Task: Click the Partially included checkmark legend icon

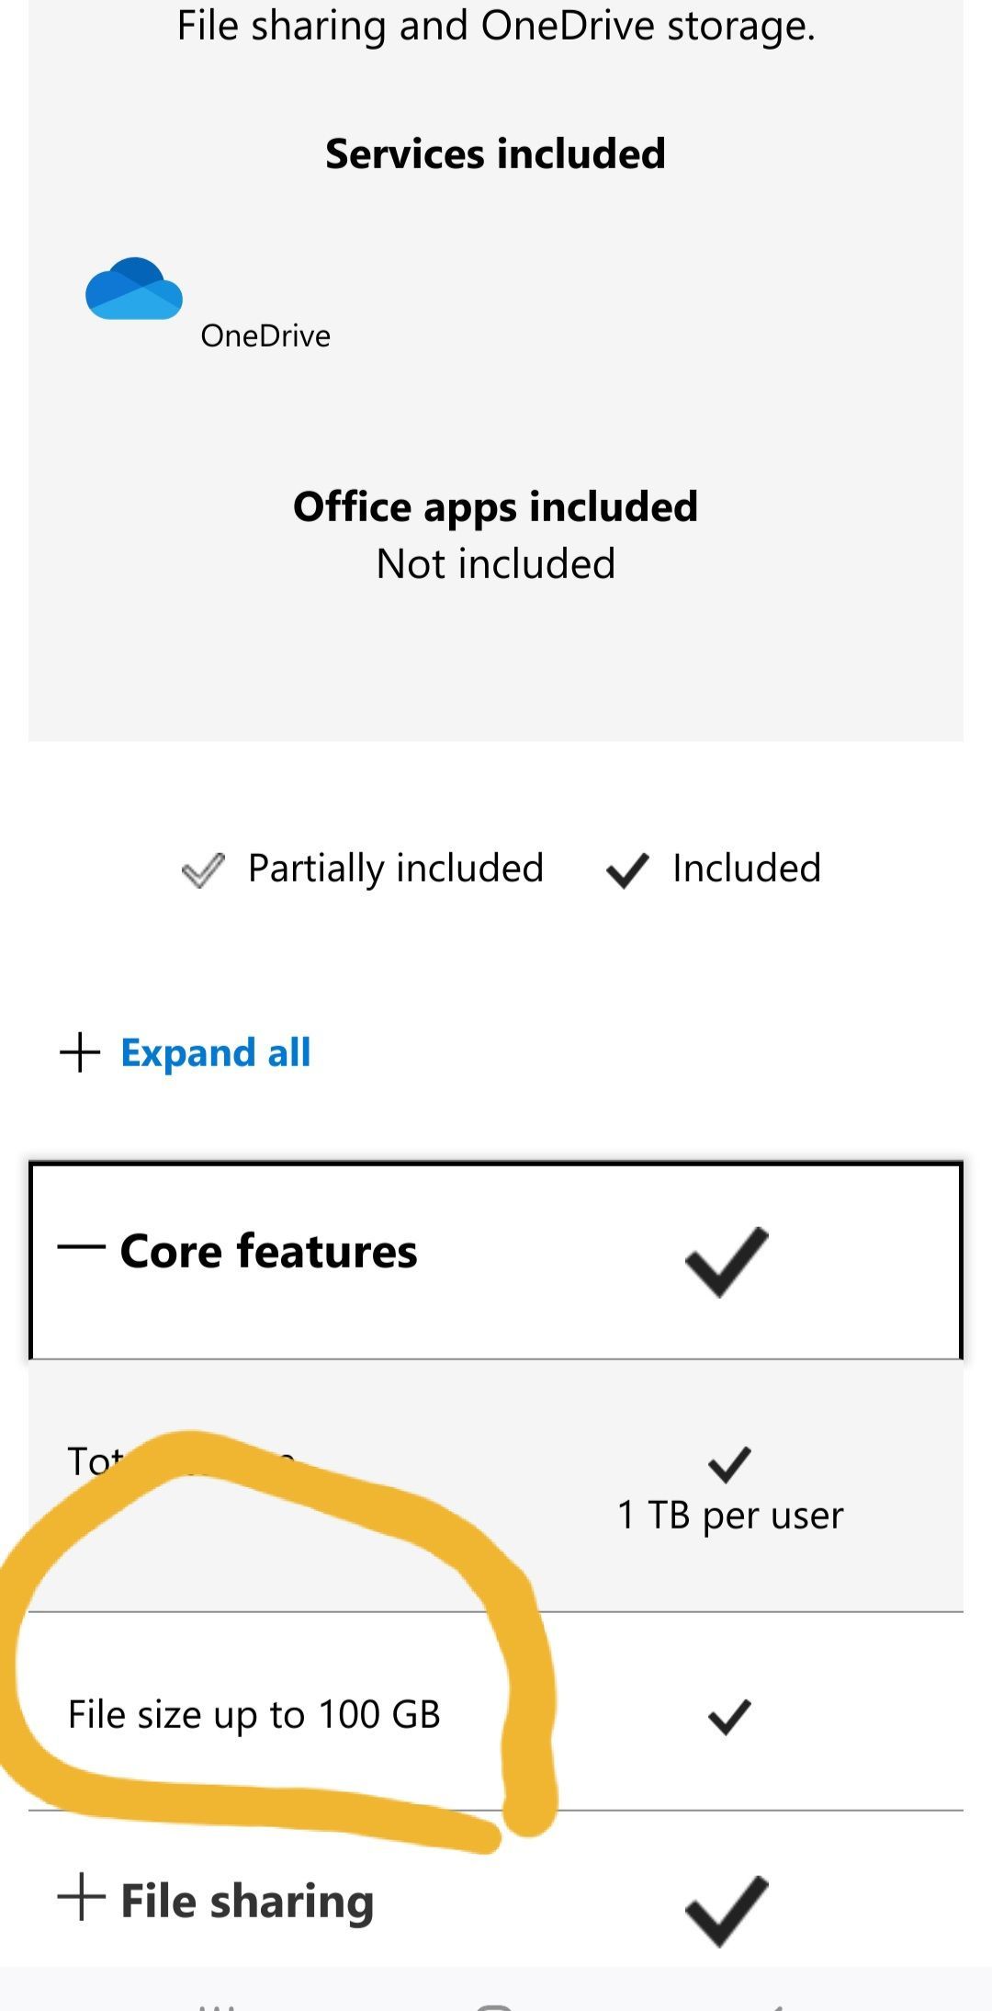Action: (203, 870)
